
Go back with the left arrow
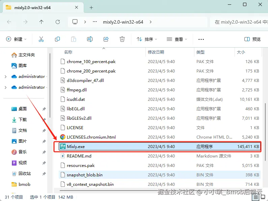(9, 22)
